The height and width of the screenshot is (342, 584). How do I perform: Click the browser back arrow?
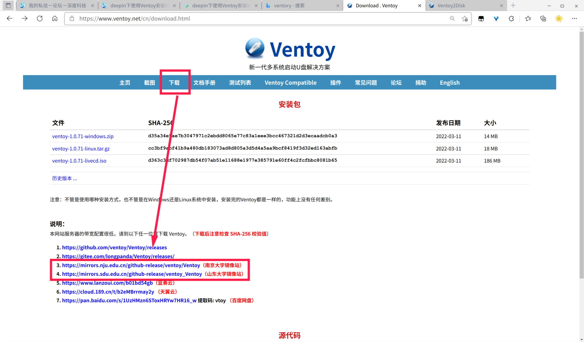pos(10,18)
